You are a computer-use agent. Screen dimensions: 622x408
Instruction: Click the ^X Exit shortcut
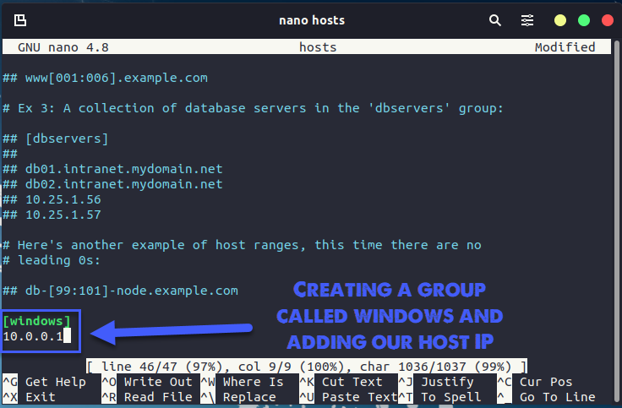[32, 397]
